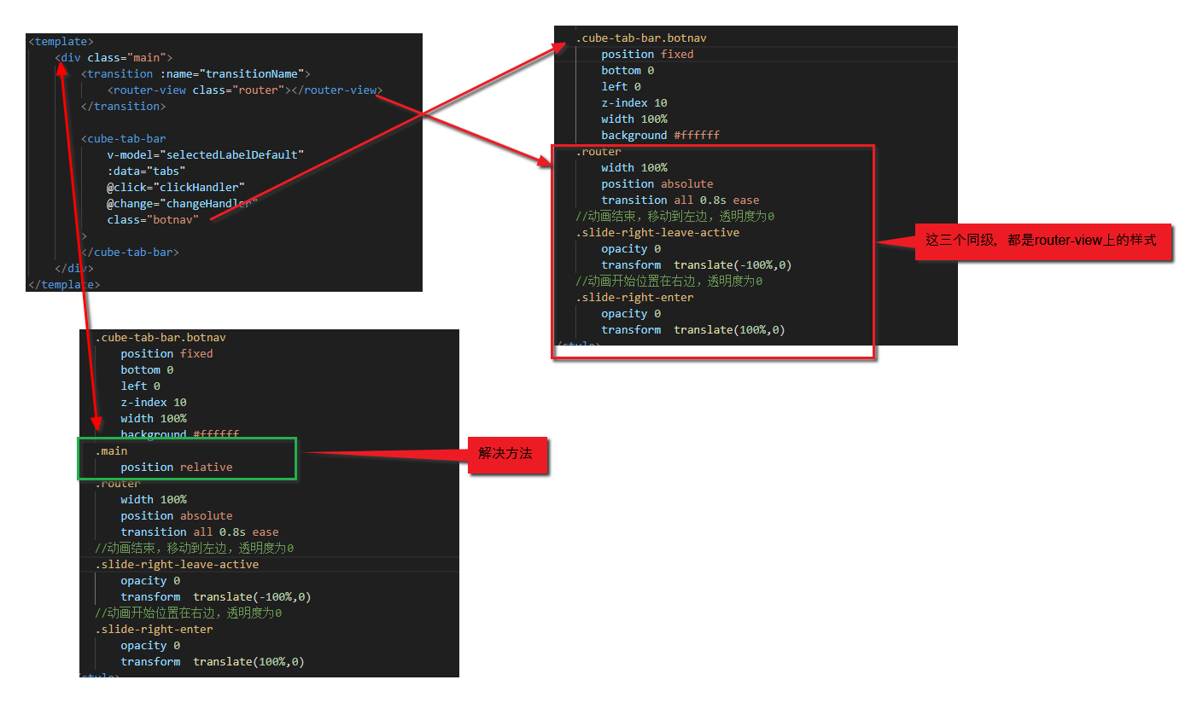The width and height of the screenshot is (1197, 703).
Task: Click the 'position relative' line in green box
Action: click(x=177, y=467)
